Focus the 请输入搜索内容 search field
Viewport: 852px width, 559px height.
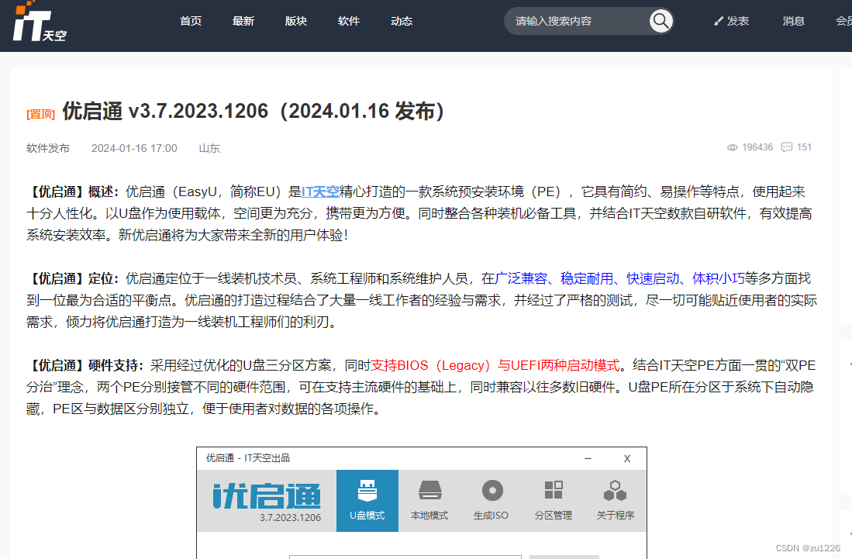point(576,21)
